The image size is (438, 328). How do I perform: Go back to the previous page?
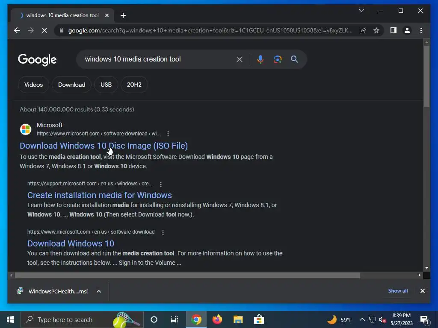pyautogui.click(x=17, y=30)
